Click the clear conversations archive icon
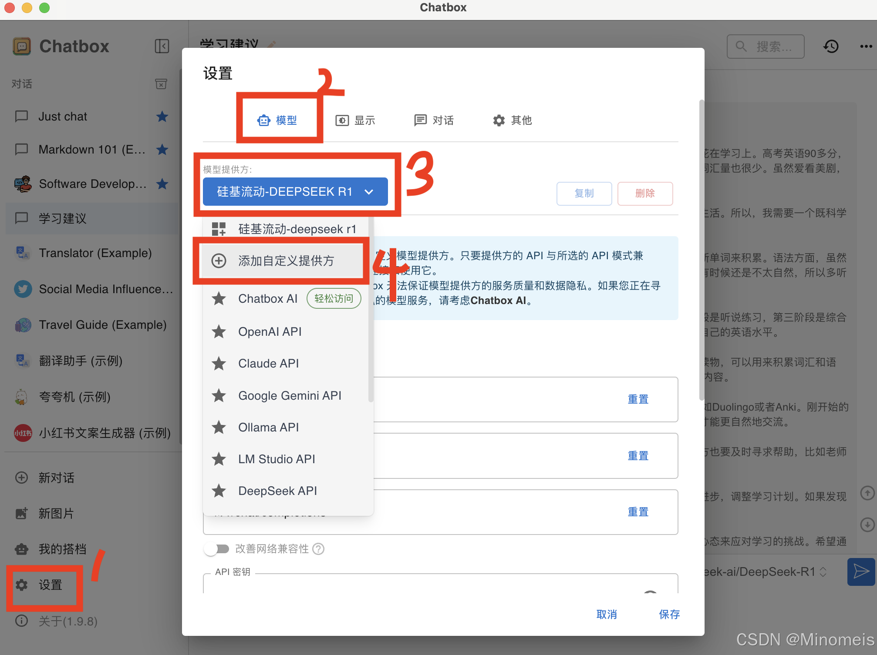Viewport: 877px width, 655px height. [x=161, y=84]
